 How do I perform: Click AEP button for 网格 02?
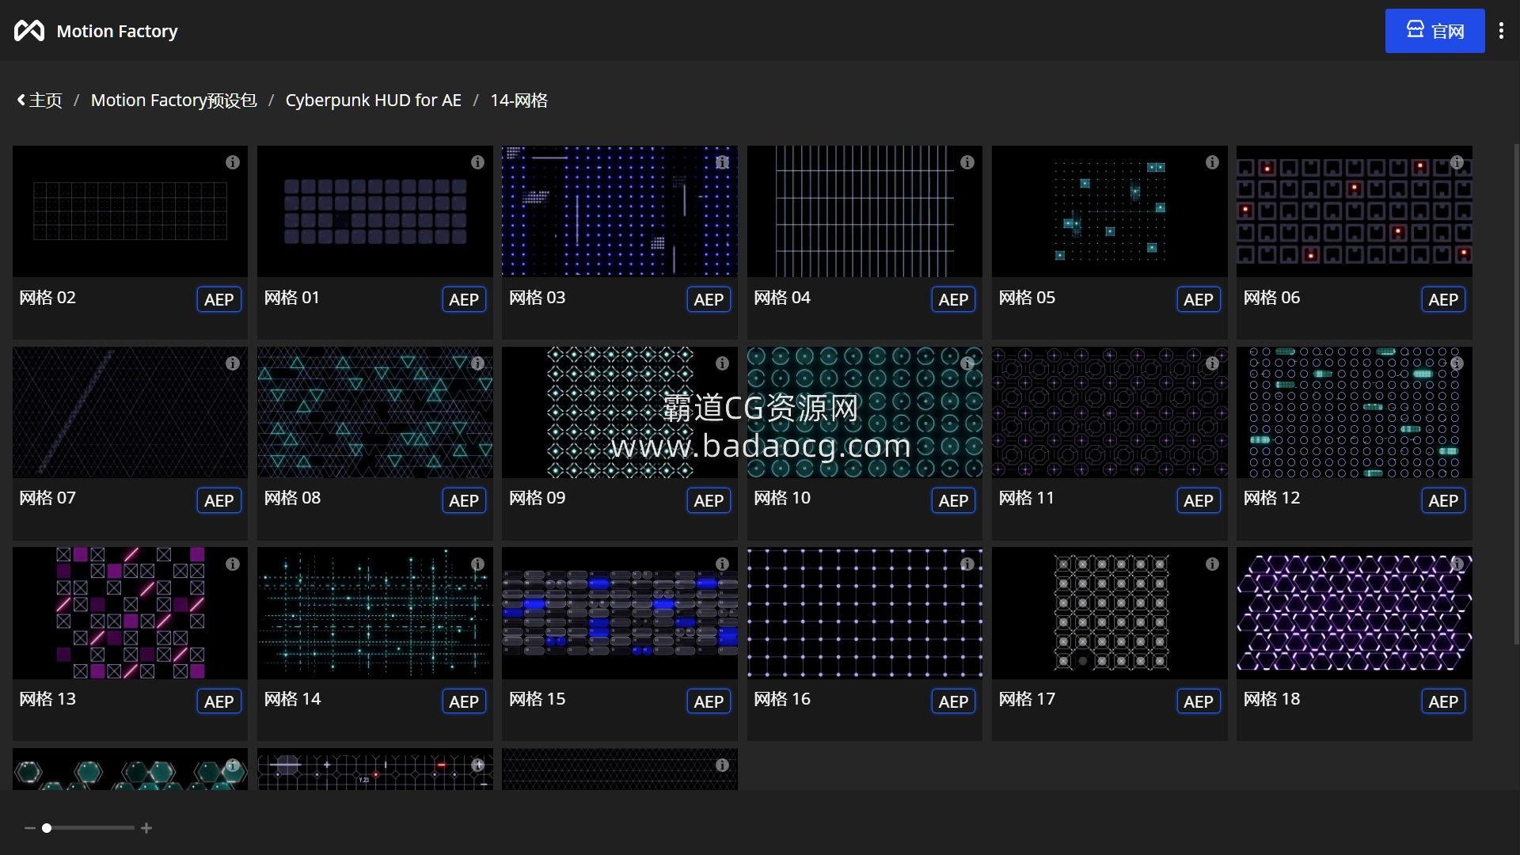tap(218, 300)
